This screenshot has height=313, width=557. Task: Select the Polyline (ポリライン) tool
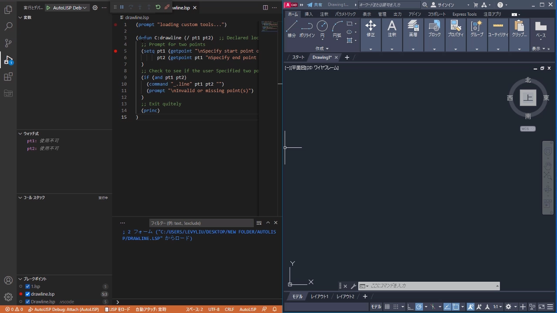click(307, 30)
